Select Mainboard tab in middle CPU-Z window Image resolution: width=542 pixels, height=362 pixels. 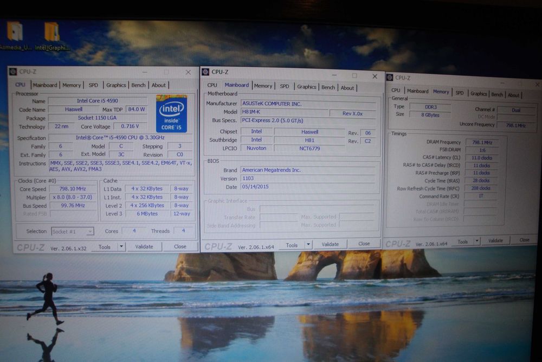tap(237, 85)
